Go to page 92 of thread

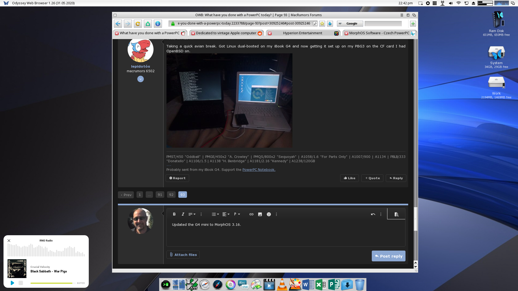click(171, 195)
